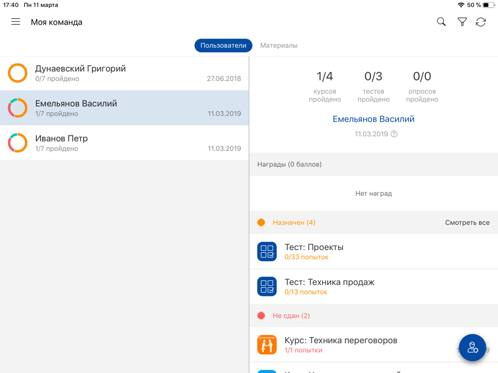The image size is (498, 373).
Task: Tap the help question mark near 11.03.2019
Action: (394, 134)
